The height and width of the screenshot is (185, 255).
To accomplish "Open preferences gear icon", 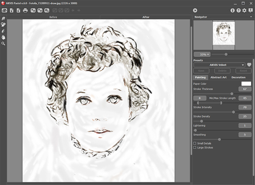I will click(x=244, y=11).
